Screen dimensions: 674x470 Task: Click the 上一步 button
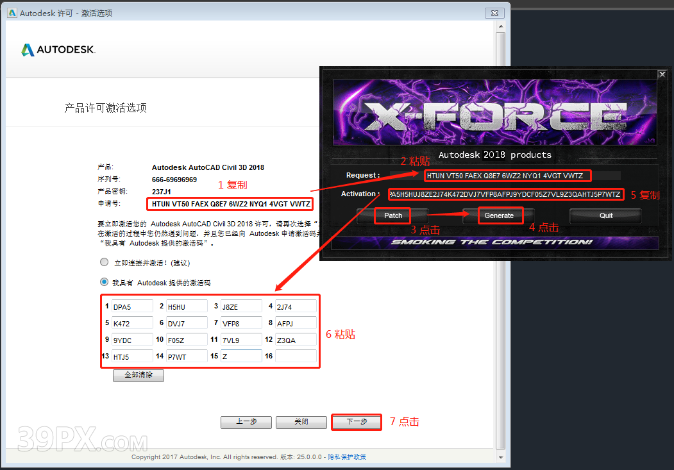coord(246,422)
